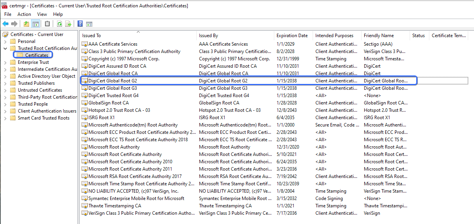Click the Refresh toolbar icon
Screen dimensions: 474x224
coord(59,24)
